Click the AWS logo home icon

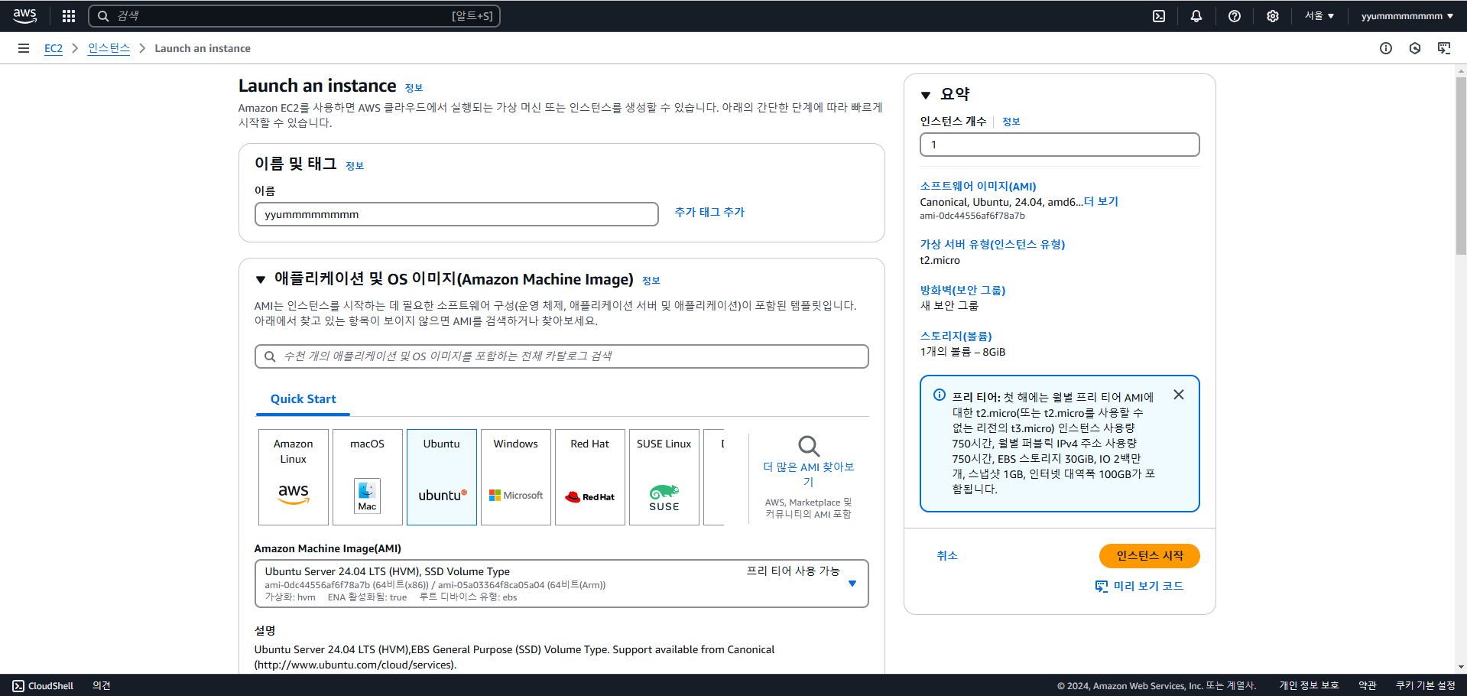24,15
